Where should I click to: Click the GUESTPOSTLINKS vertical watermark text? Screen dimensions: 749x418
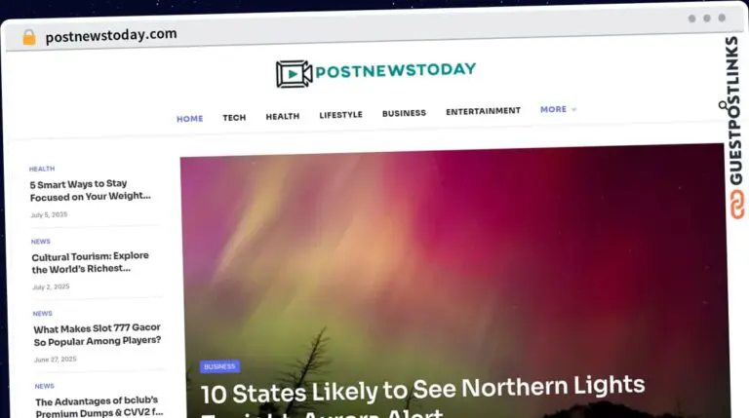[734, 111]
